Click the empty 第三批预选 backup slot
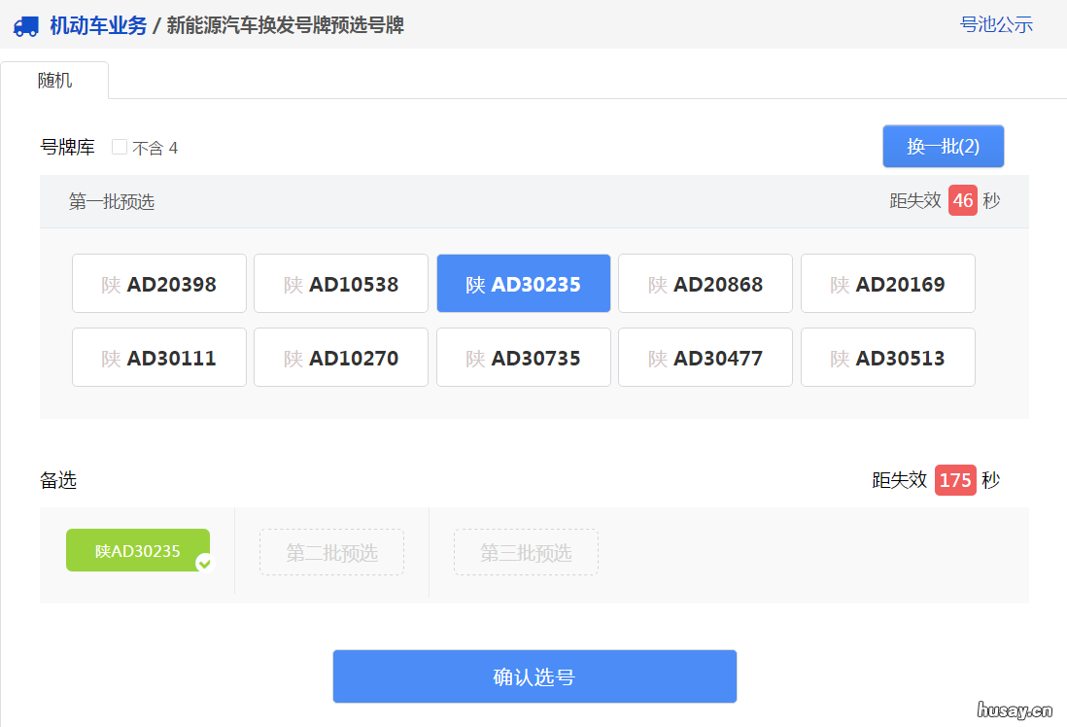 (x=526, y=551)
